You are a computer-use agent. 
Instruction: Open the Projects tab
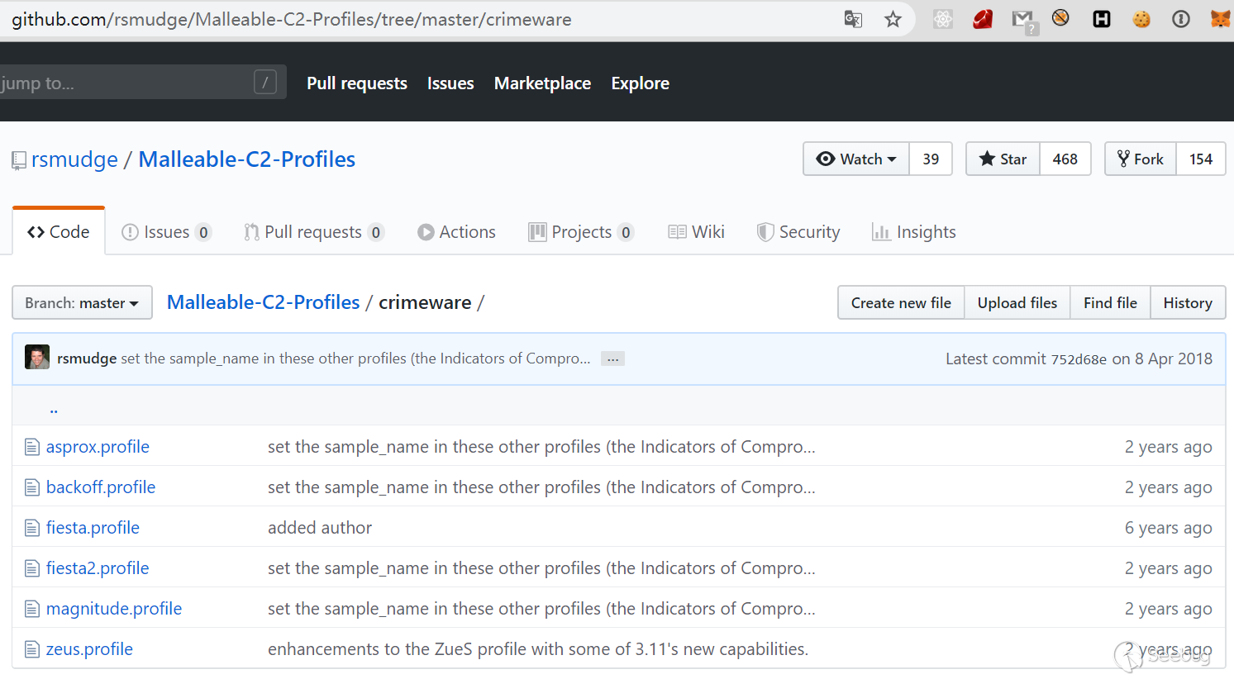coord(581,232)
